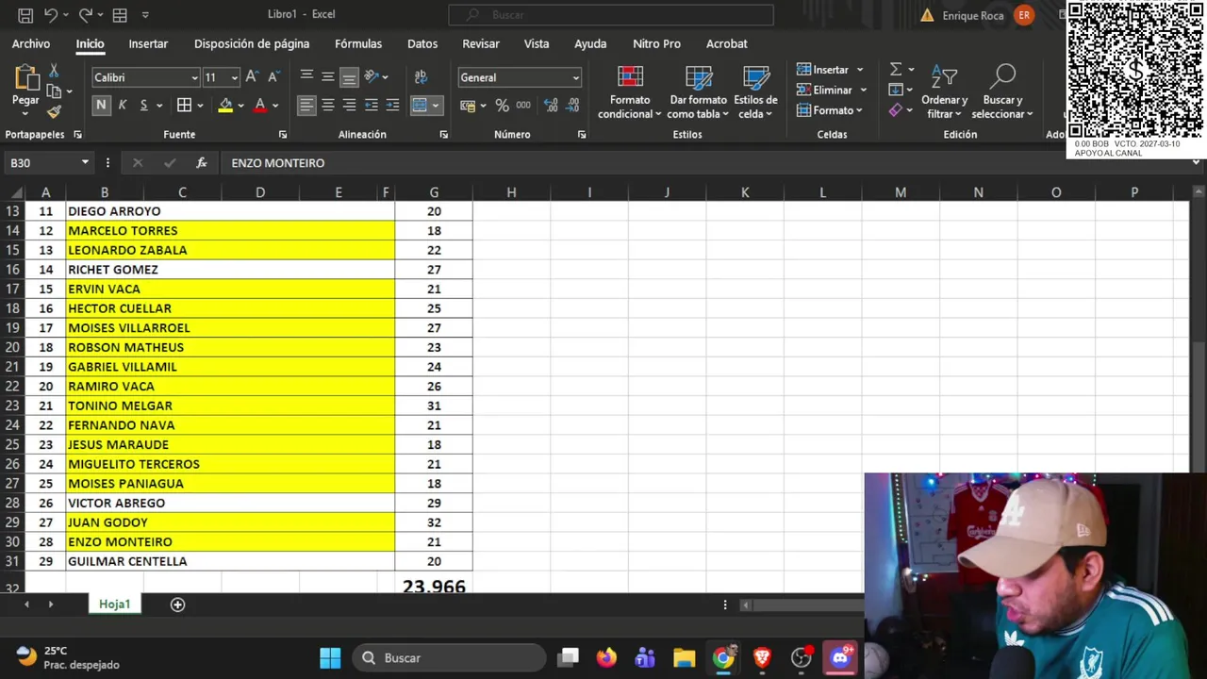
Task: Click the Clear eraser icon
Action: tap(896, 110)
